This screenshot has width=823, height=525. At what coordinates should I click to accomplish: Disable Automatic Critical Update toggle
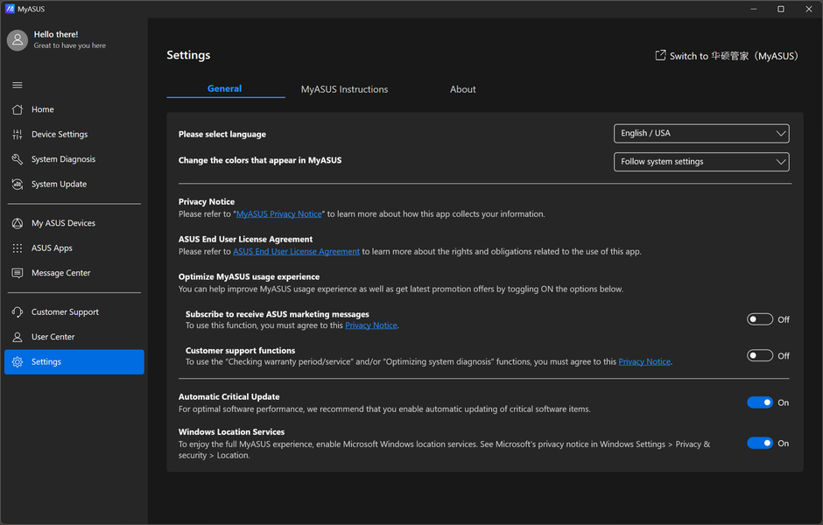point(759,402)
